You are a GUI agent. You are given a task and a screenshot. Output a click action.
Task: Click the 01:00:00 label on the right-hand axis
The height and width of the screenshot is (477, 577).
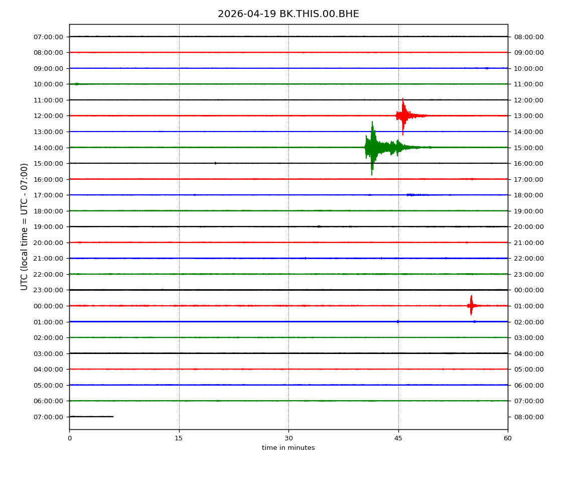[528, 306]
